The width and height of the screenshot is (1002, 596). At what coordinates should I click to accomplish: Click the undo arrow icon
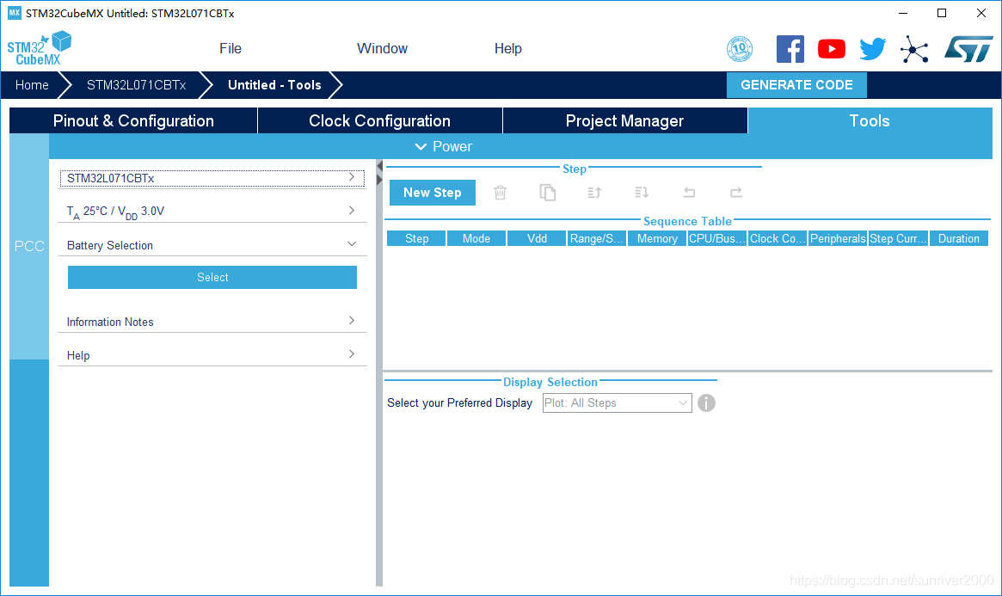tap(689, 193)
